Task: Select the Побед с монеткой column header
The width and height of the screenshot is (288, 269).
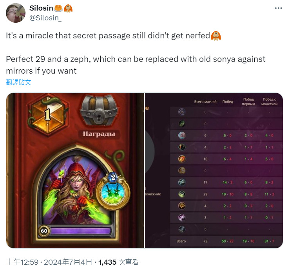Action: point(269,102)
